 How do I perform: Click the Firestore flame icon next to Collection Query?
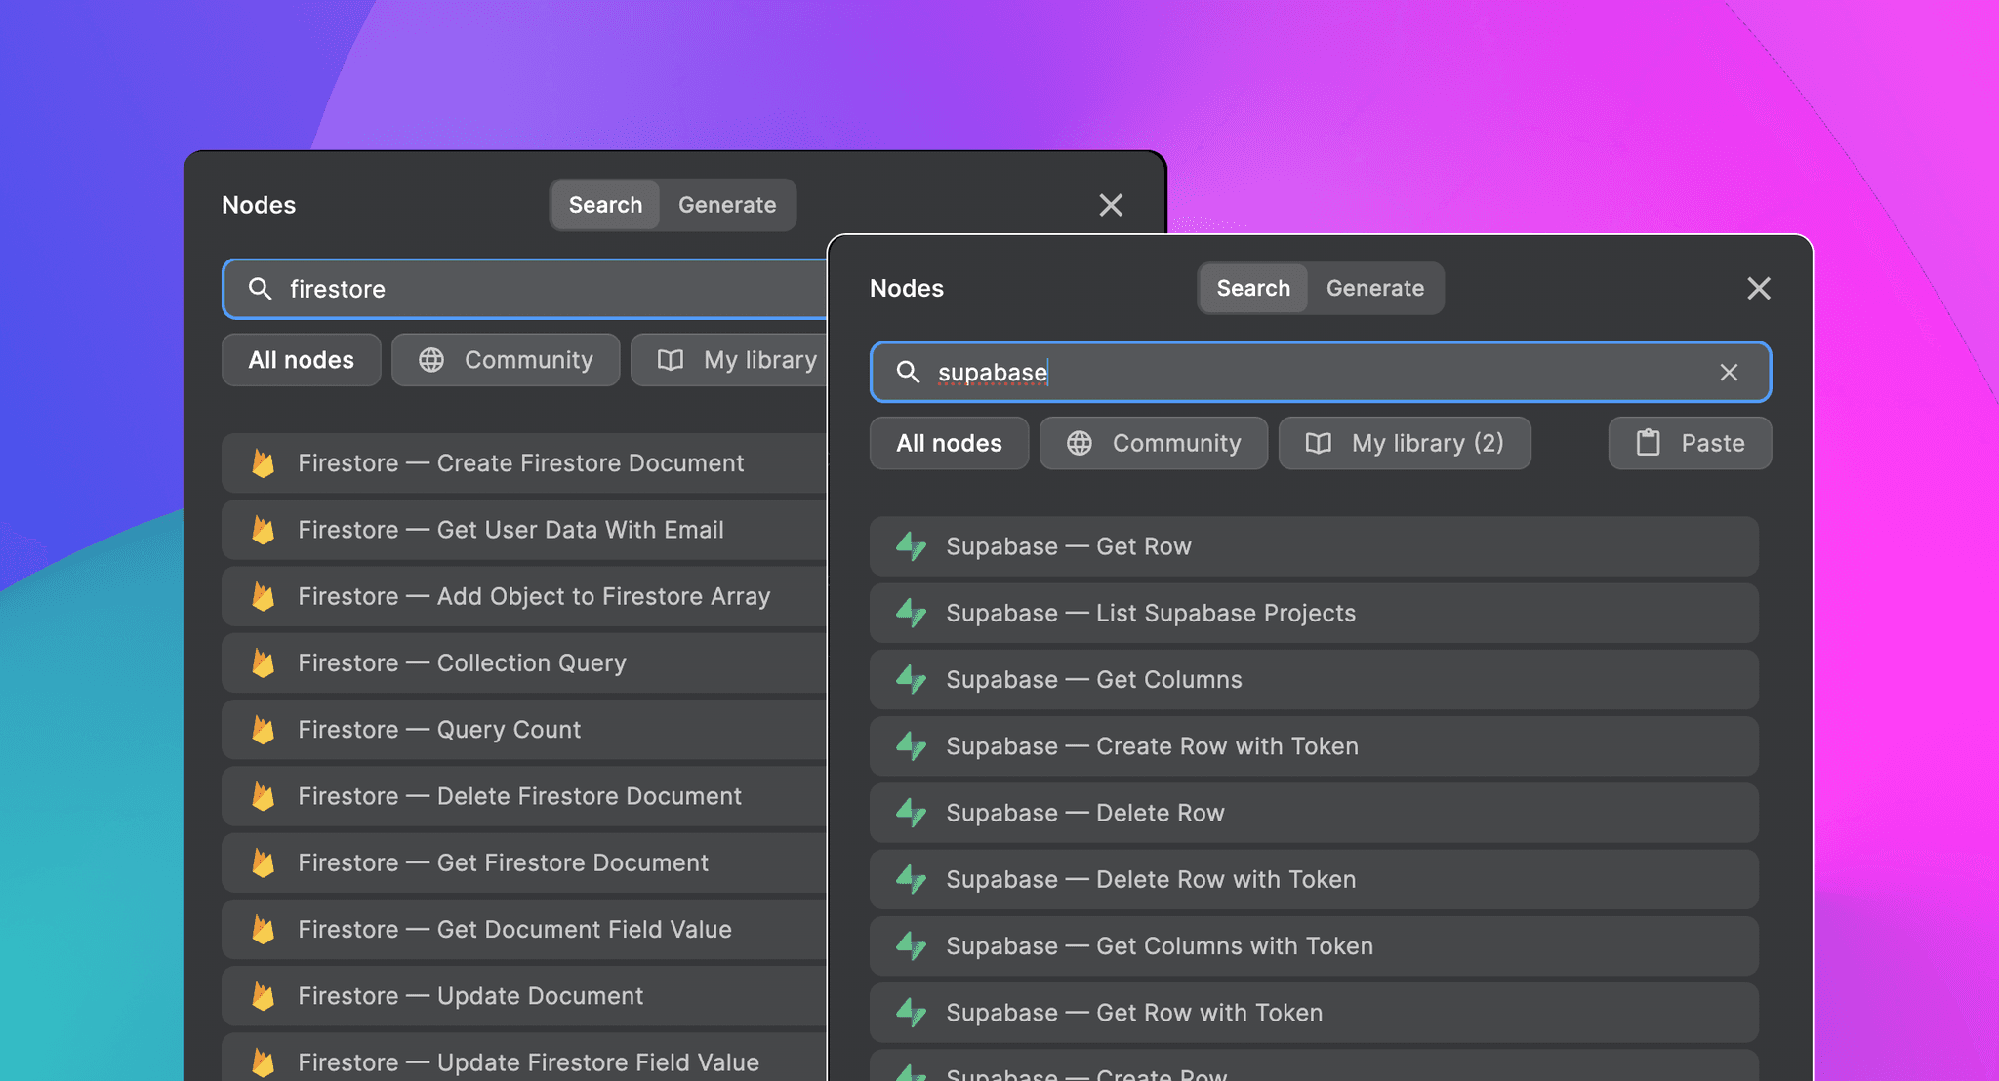click(x=264, y=662)
